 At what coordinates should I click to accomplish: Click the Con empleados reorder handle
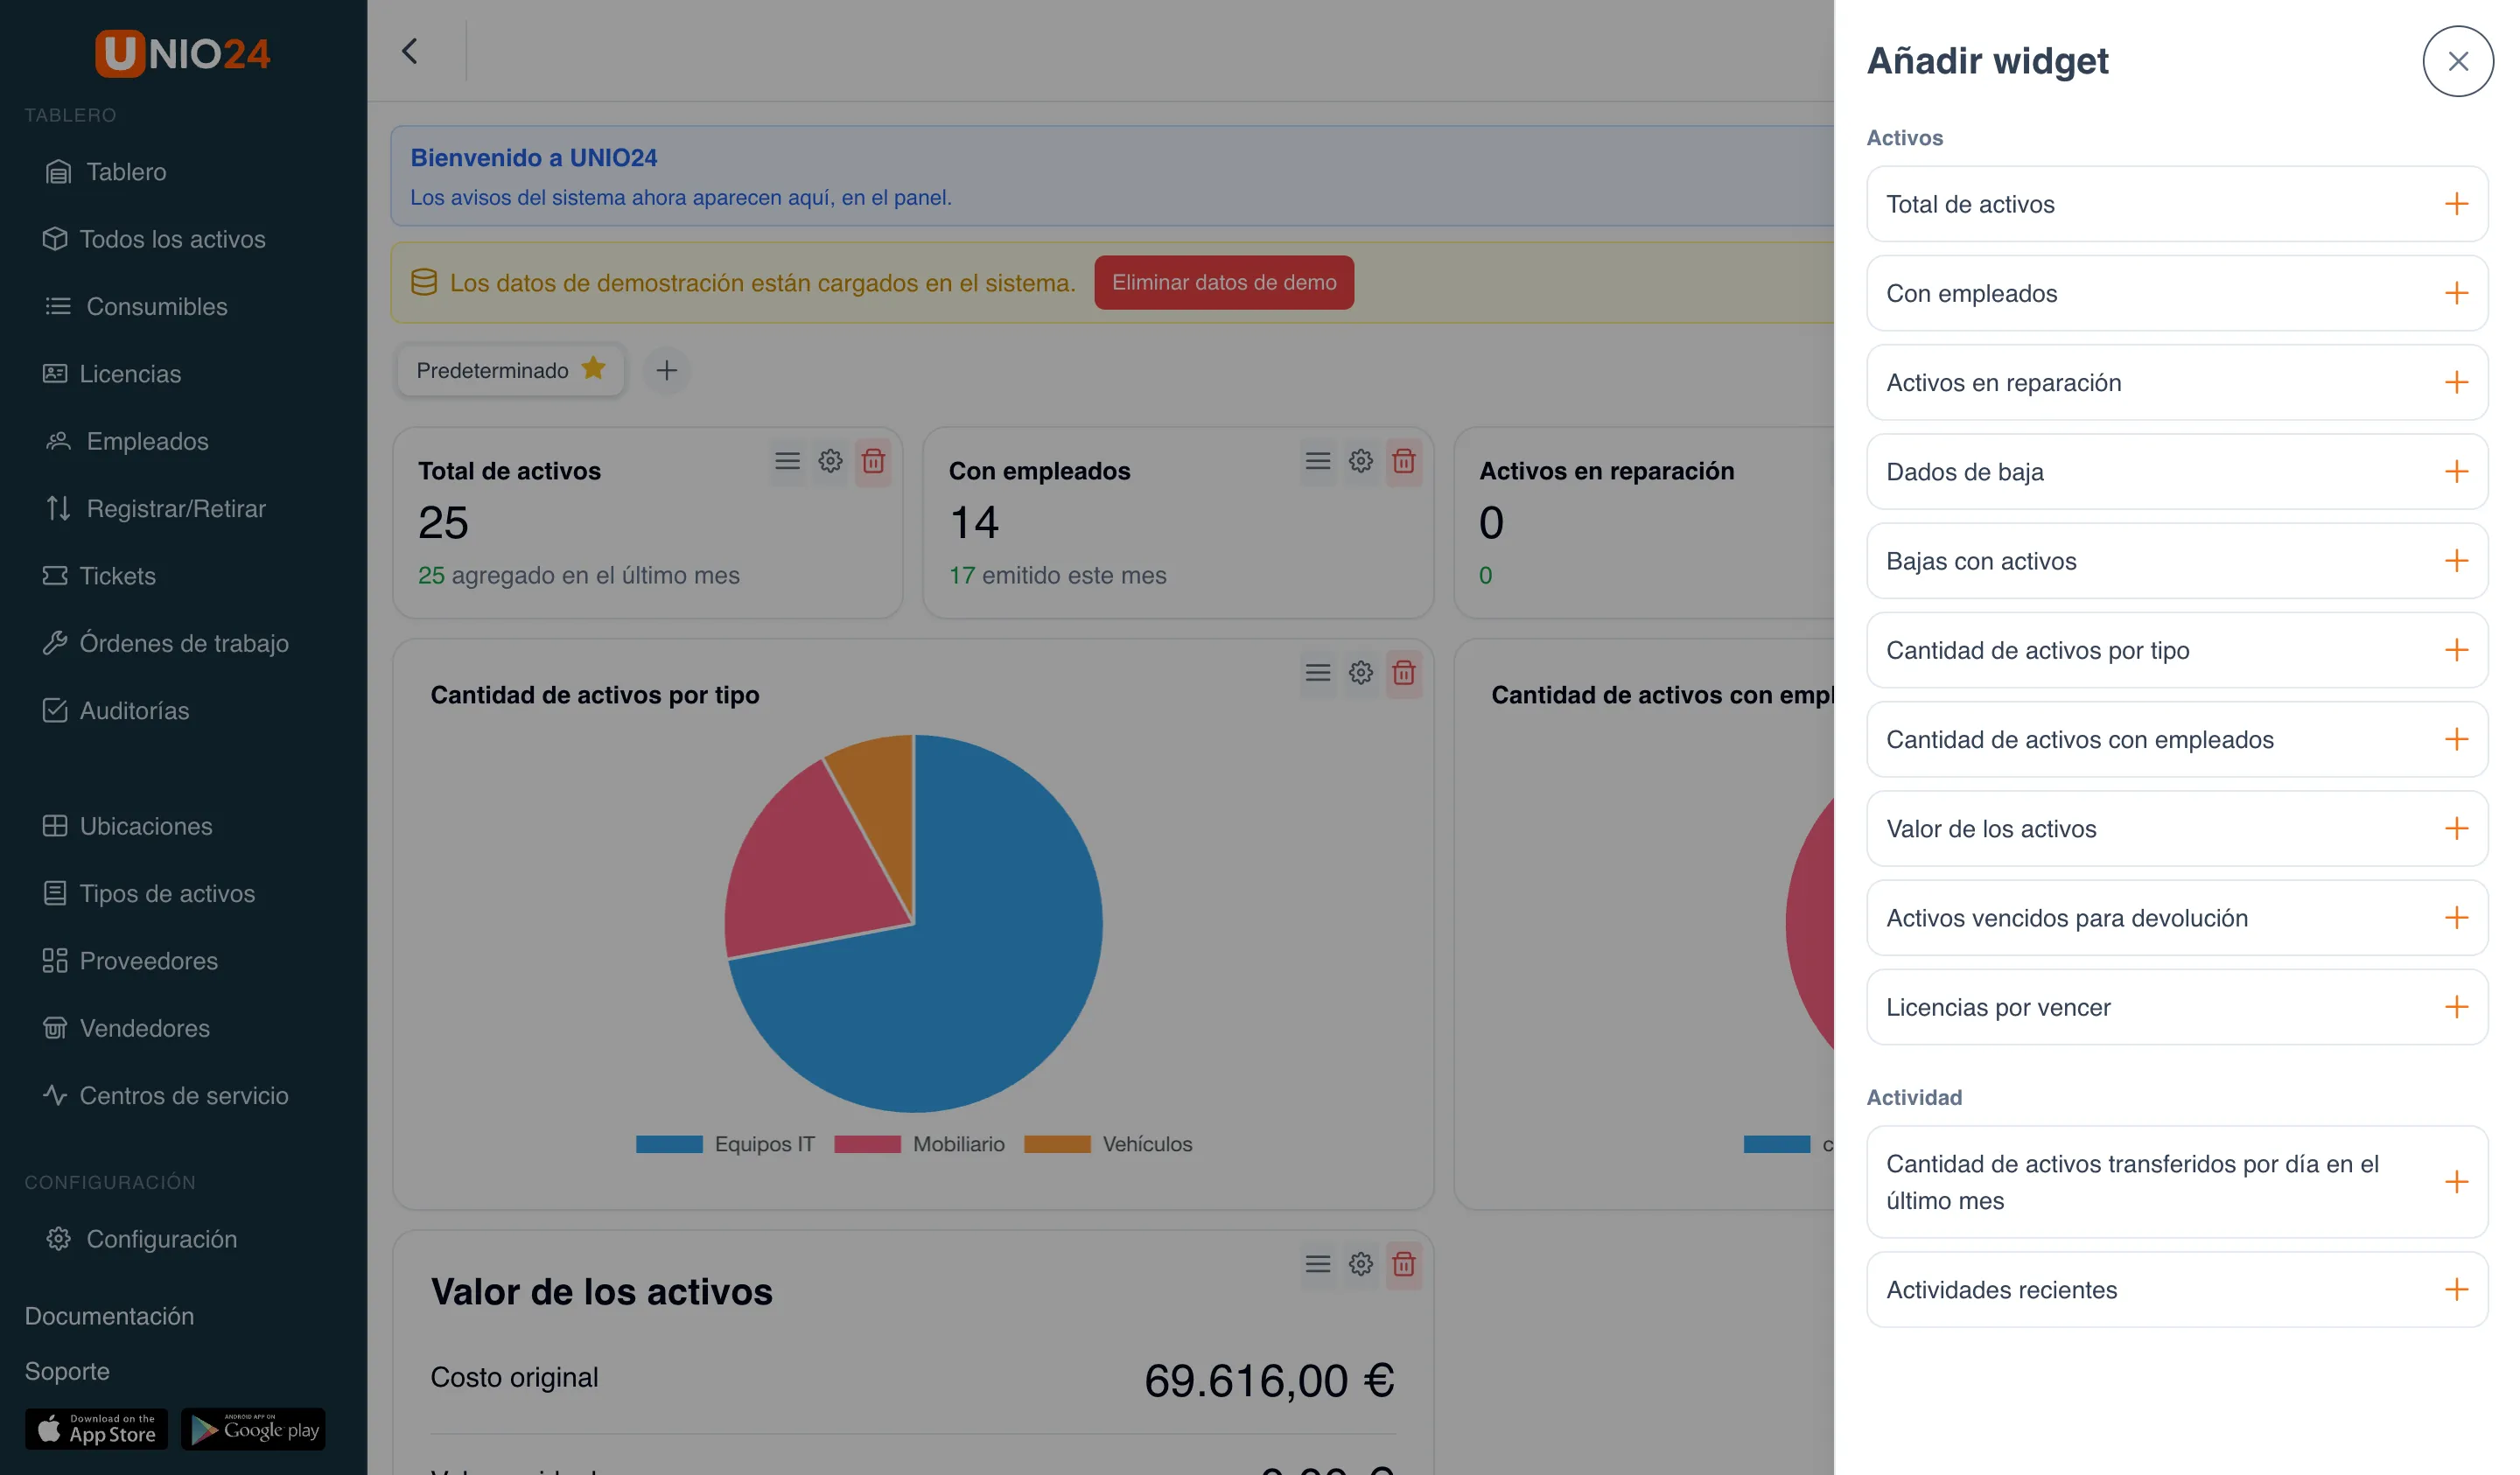[1317, 461]
